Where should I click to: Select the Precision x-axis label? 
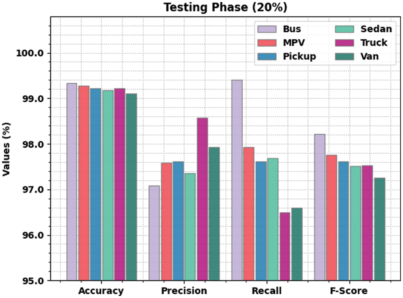(x=184, y=291)
